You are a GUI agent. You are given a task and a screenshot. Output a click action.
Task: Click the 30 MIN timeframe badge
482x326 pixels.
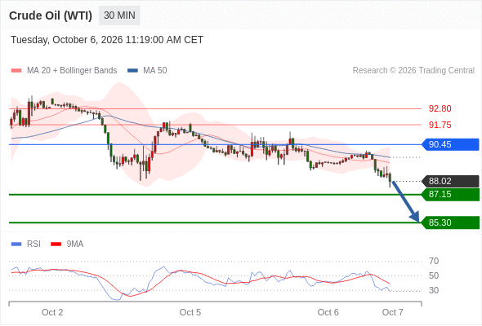(119, 15)
